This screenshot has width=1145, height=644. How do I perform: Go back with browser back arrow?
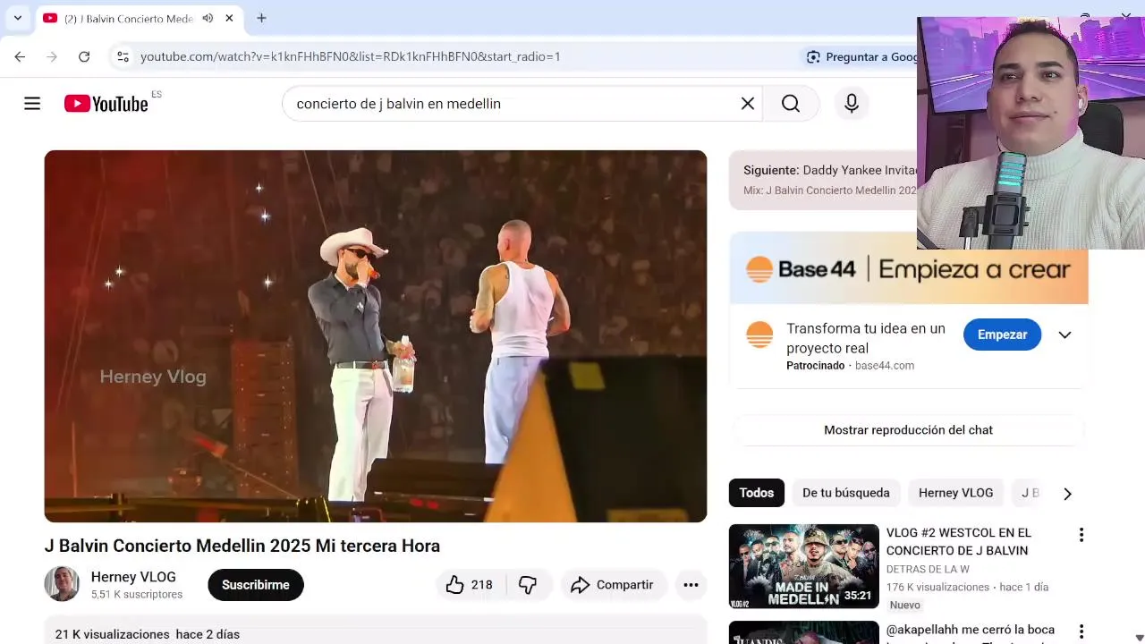20,56
